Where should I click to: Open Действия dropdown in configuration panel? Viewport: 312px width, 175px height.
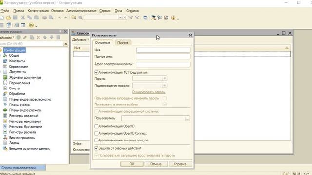tap(7, 37)
